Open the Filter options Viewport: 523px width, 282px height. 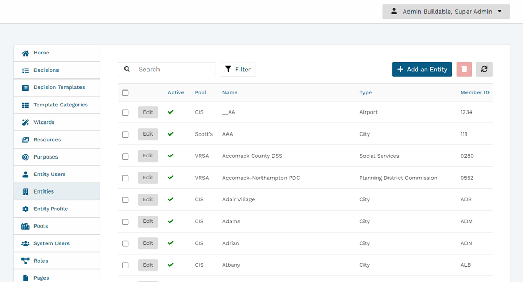(x=238, y=70)
